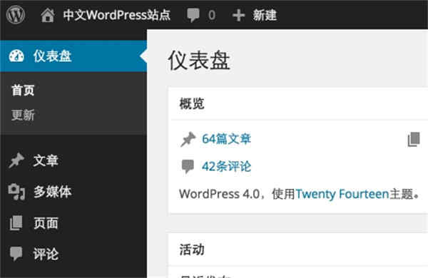Open the 首页 submenu item
Screen dimensions: 428x278
coord(23,91)
